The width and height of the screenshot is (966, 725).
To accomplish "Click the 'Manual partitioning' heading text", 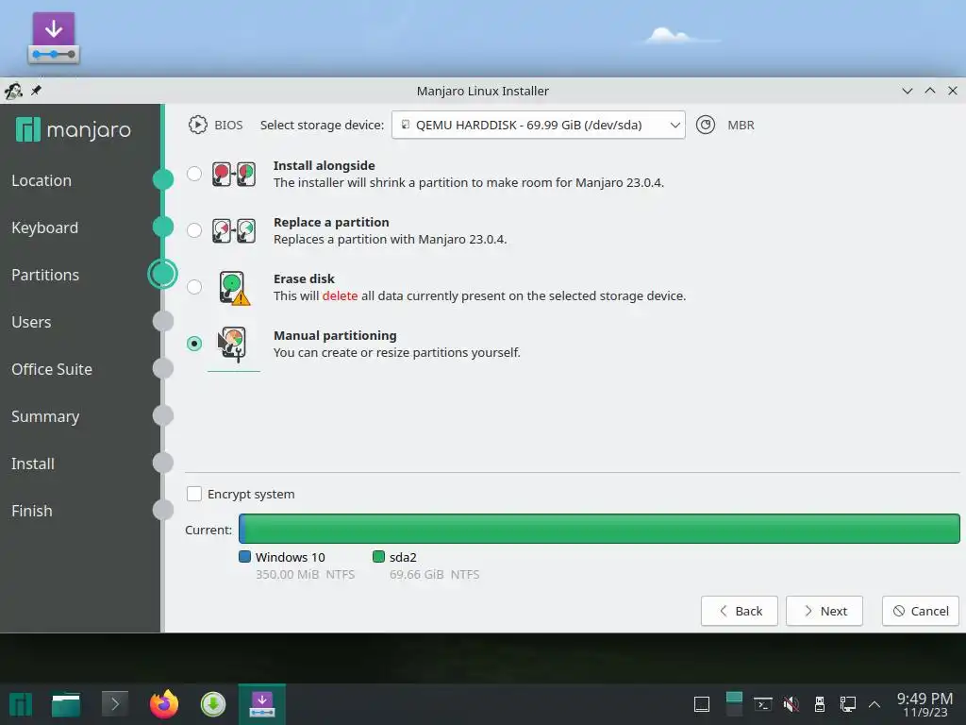I will (335, 336).
